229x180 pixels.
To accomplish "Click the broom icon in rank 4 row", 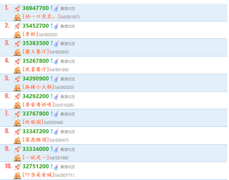I will pyautogui.click(x=56, y=61).
